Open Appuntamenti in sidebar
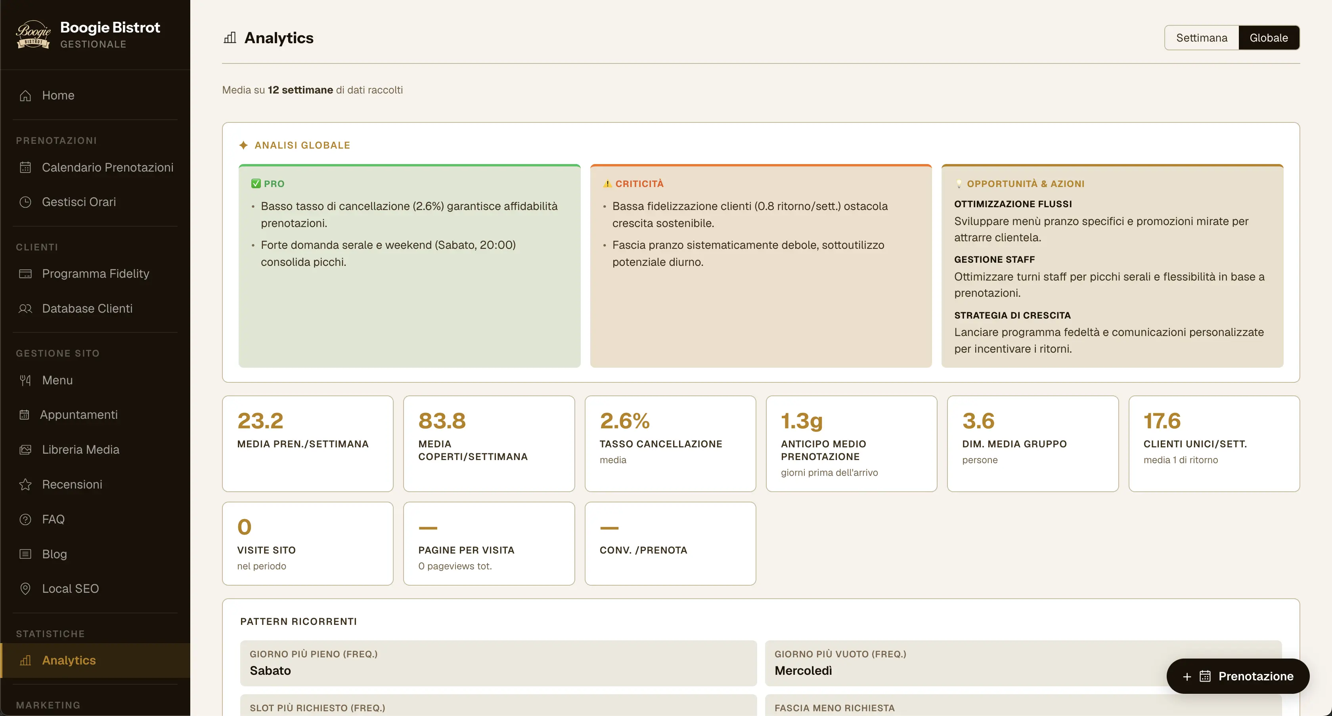This screenshot has width=1332, height=716. point(95,415)
